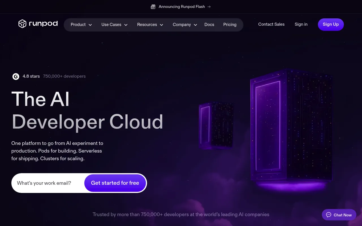Open the Chat Now widget
Image resolution: width=362 pixels, height=226 pixels.
coord(339,215)
